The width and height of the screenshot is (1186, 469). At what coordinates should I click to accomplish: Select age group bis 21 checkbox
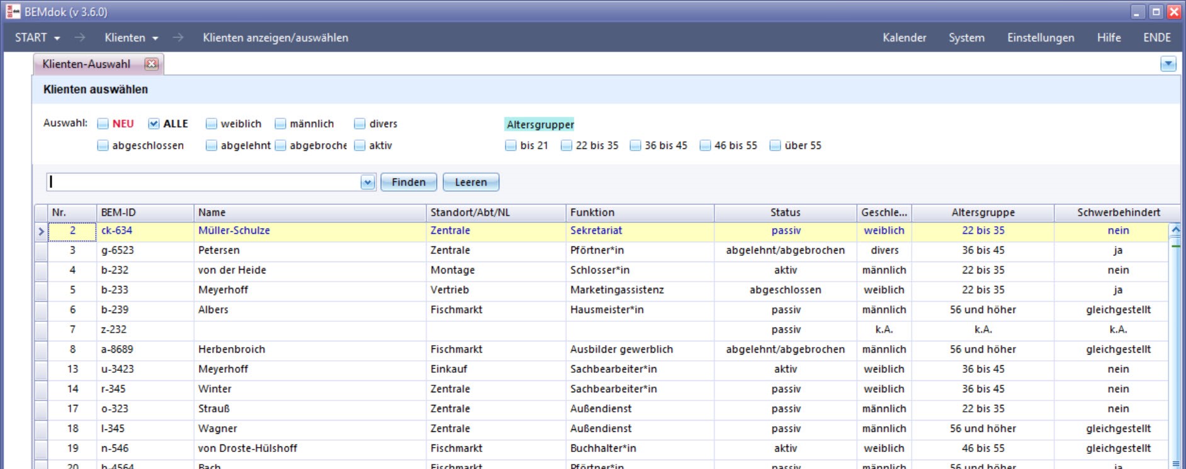coord(511,145)
